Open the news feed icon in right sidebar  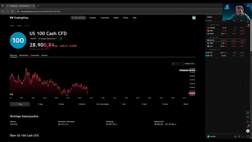(x=248, y=122)
